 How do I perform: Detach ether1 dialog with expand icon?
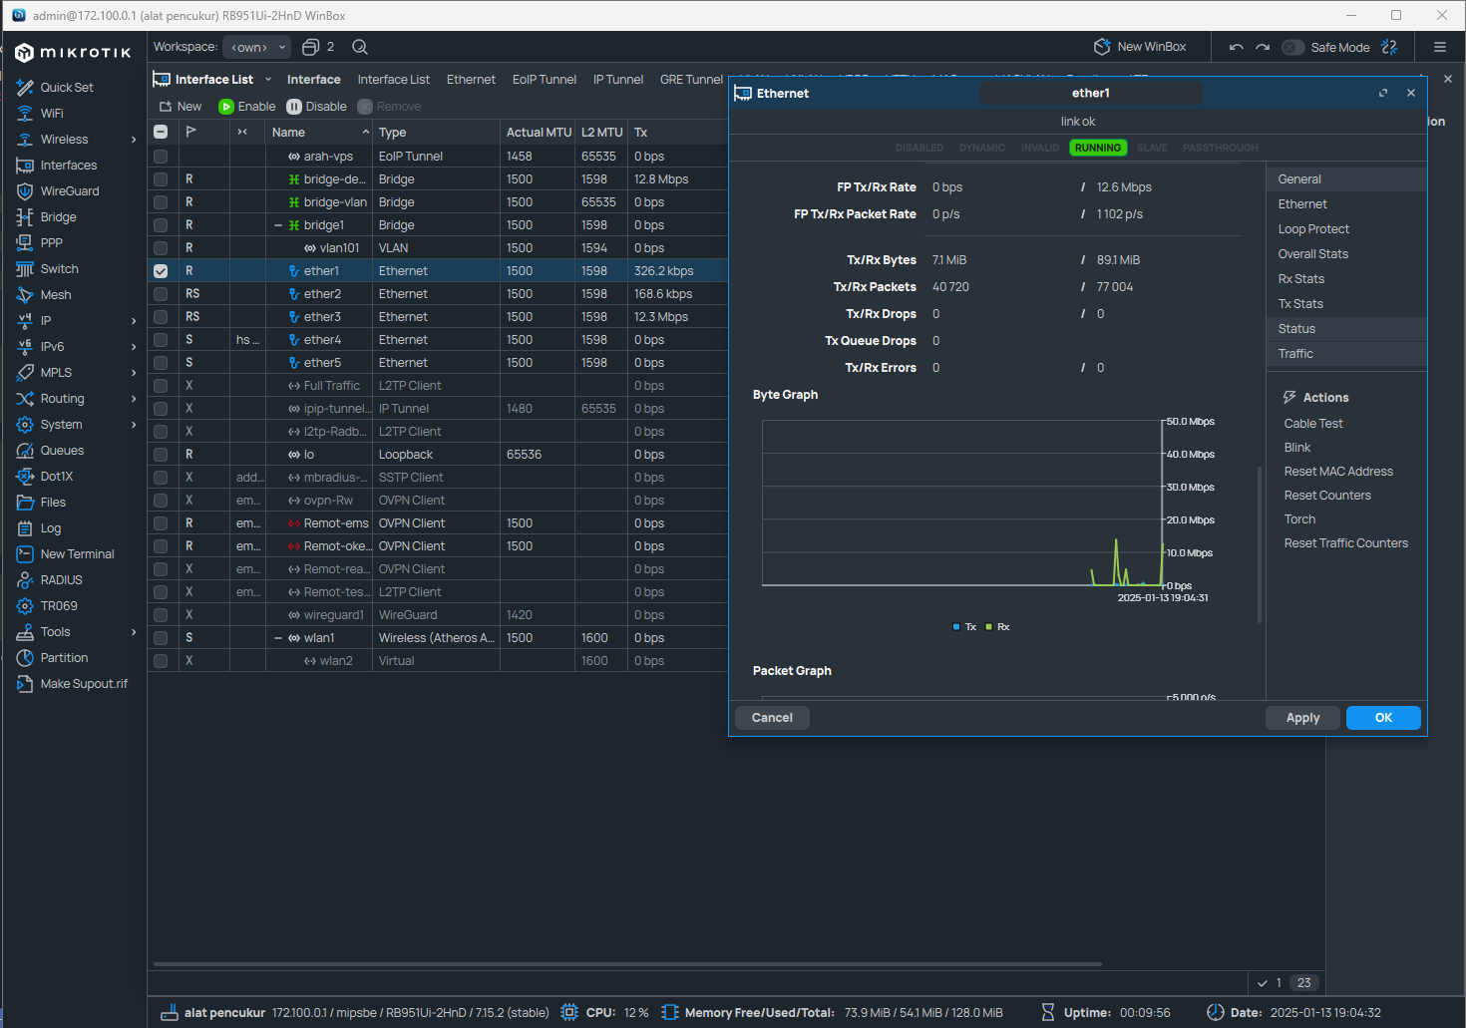click(x=1383, y=93)
